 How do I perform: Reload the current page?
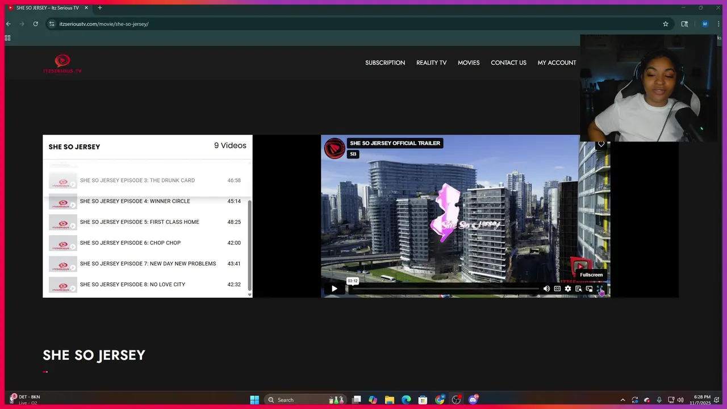(35, 24)
